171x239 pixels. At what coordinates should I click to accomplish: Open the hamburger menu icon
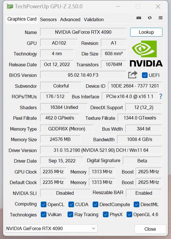click(x=160, y=18)
